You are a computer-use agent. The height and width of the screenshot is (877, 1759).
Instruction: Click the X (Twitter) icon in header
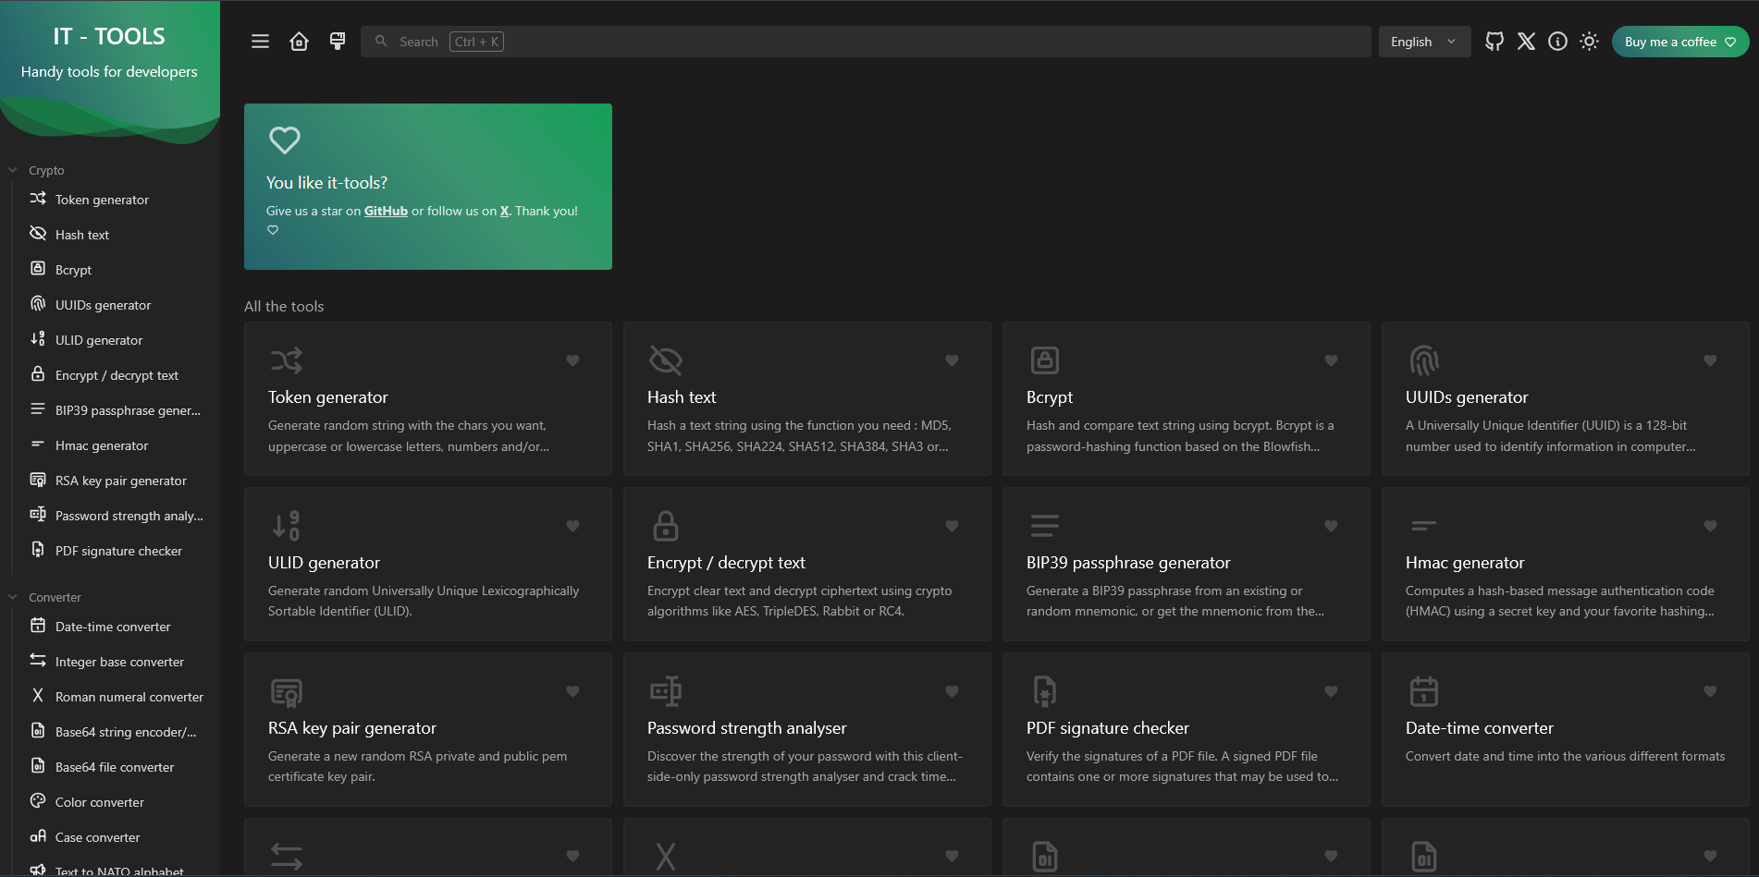[x=1526, y=42]
